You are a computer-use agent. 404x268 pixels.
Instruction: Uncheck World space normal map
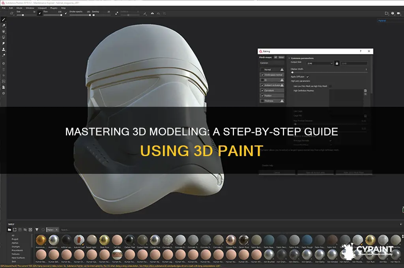262,75
